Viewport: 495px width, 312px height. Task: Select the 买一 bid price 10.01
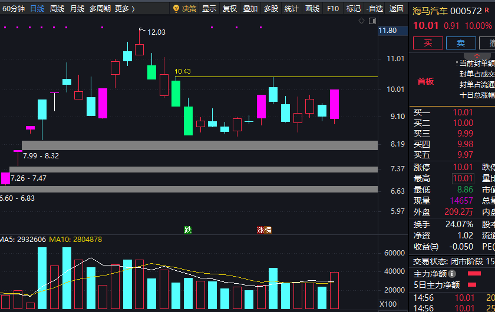[x=463, y=112]
